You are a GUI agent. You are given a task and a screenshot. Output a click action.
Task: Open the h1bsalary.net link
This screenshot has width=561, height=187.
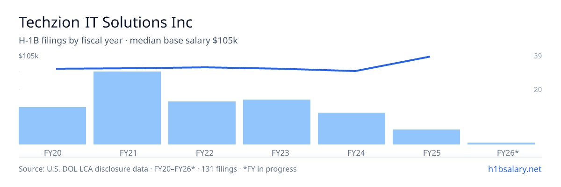coord(514,169)
